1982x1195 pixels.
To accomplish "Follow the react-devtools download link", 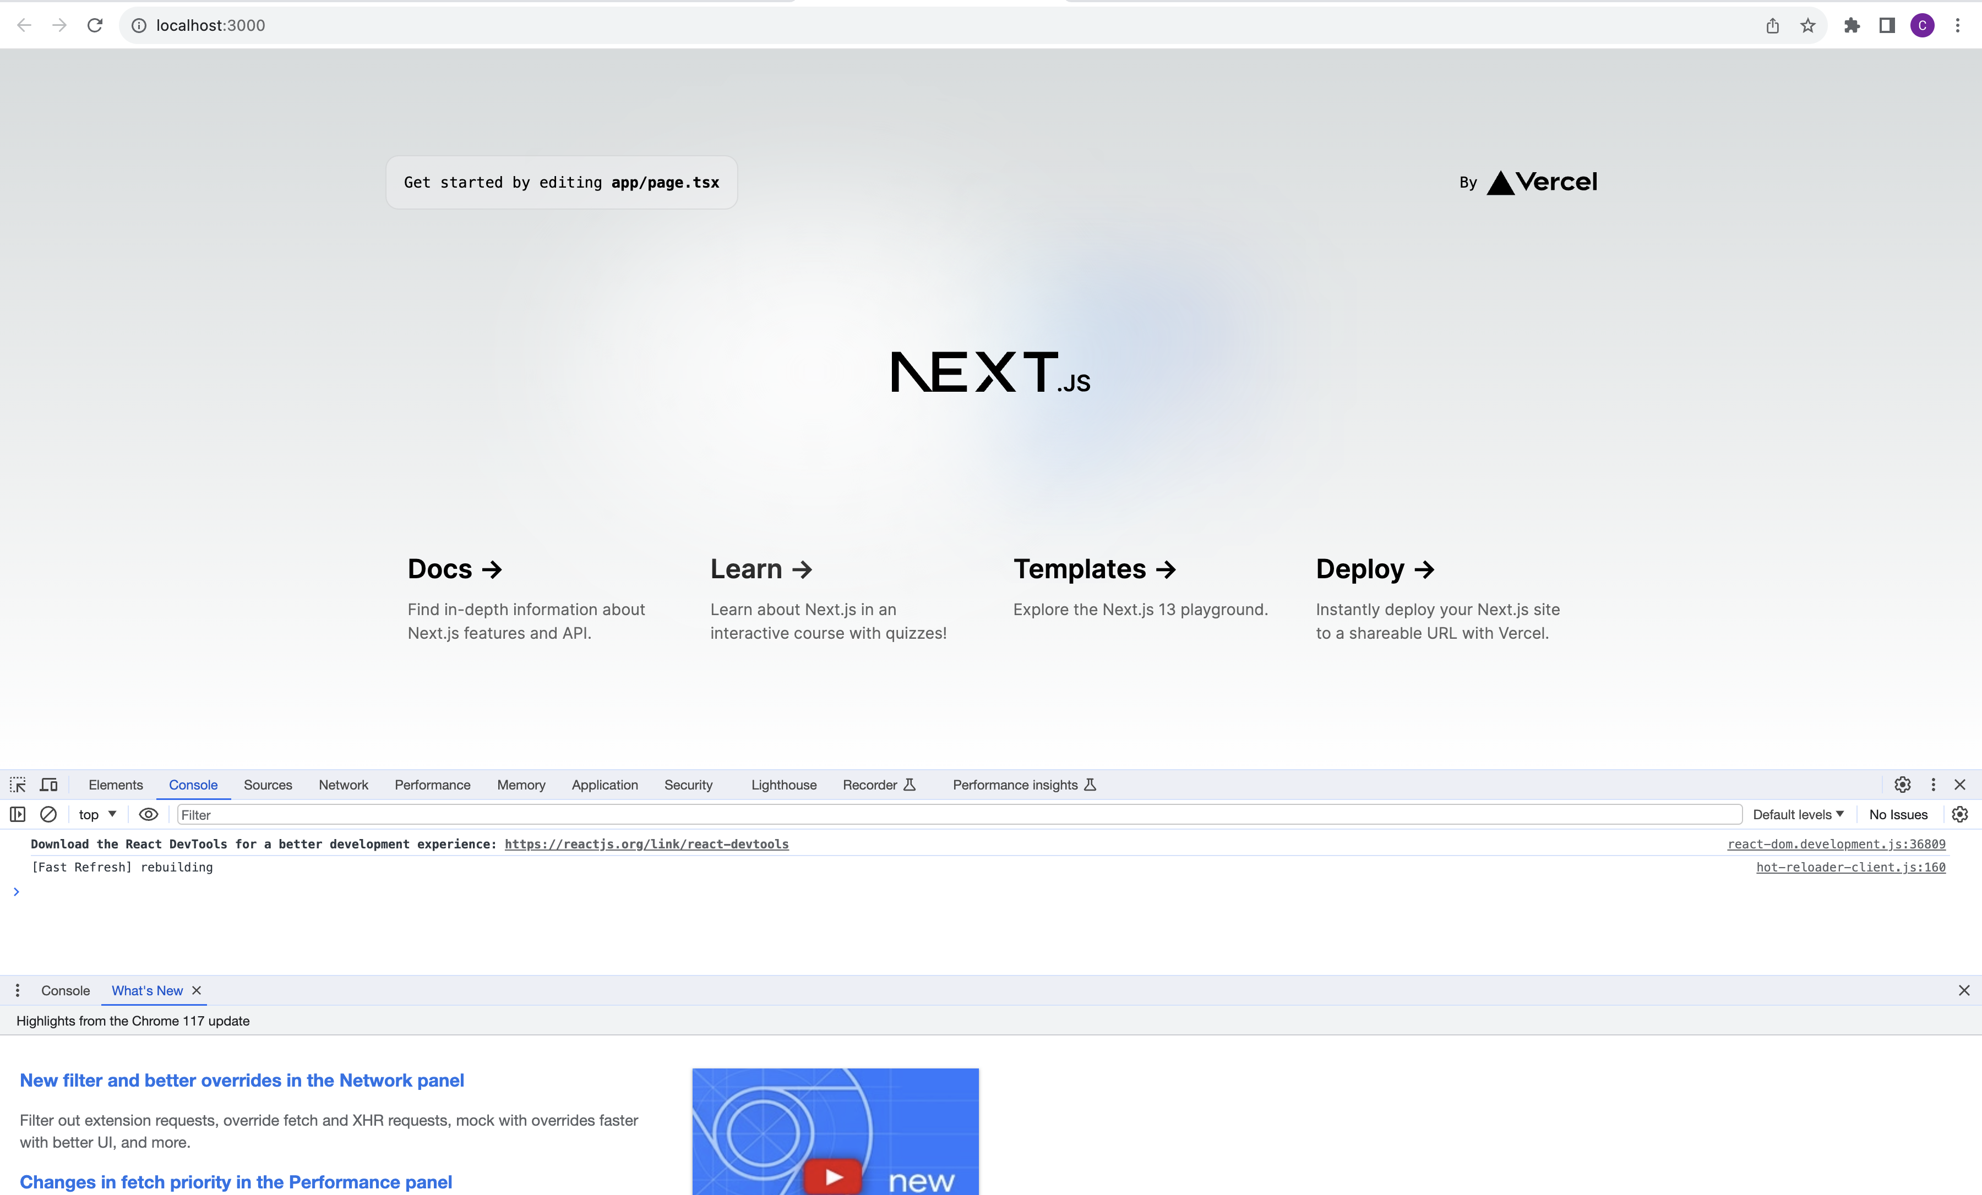I will click(646, 844).
